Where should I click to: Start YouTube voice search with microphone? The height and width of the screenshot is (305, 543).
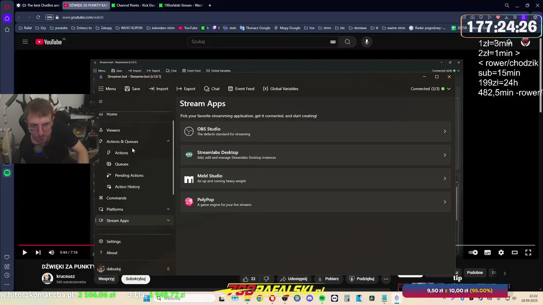pyautogui.click(x=367, y=42)
